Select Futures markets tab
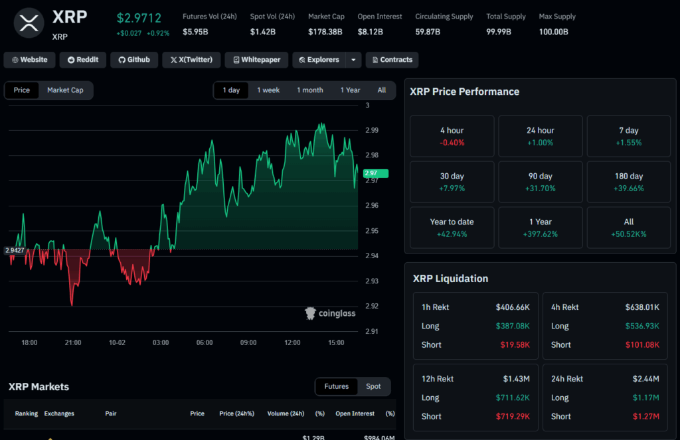This screenshot has width=680, height=440. pos(337,386)
